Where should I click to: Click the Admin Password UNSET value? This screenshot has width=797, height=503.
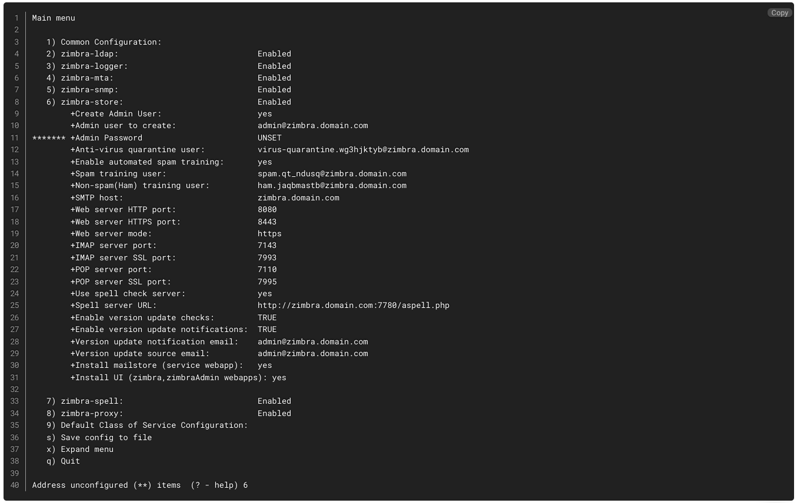point(269,138)
